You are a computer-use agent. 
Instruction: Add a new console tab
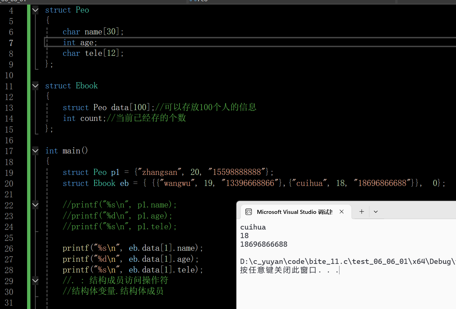[362, 212]
